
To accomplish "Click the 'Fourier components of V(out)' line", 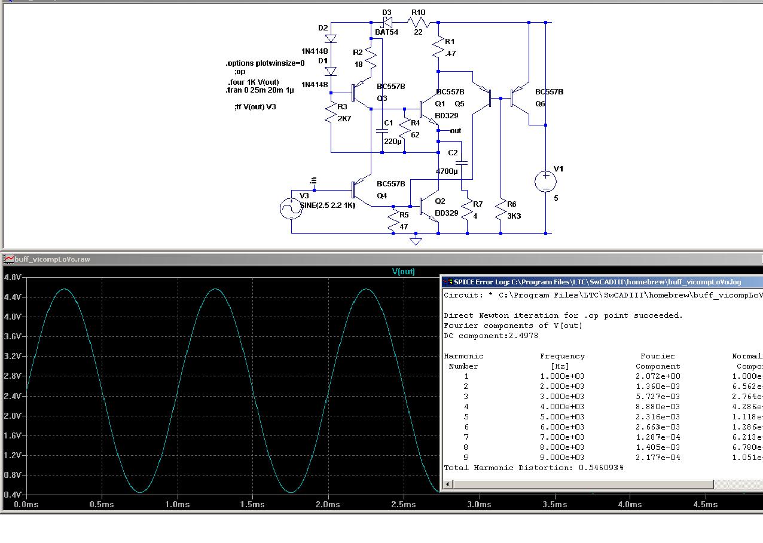I will click(513, 326).
